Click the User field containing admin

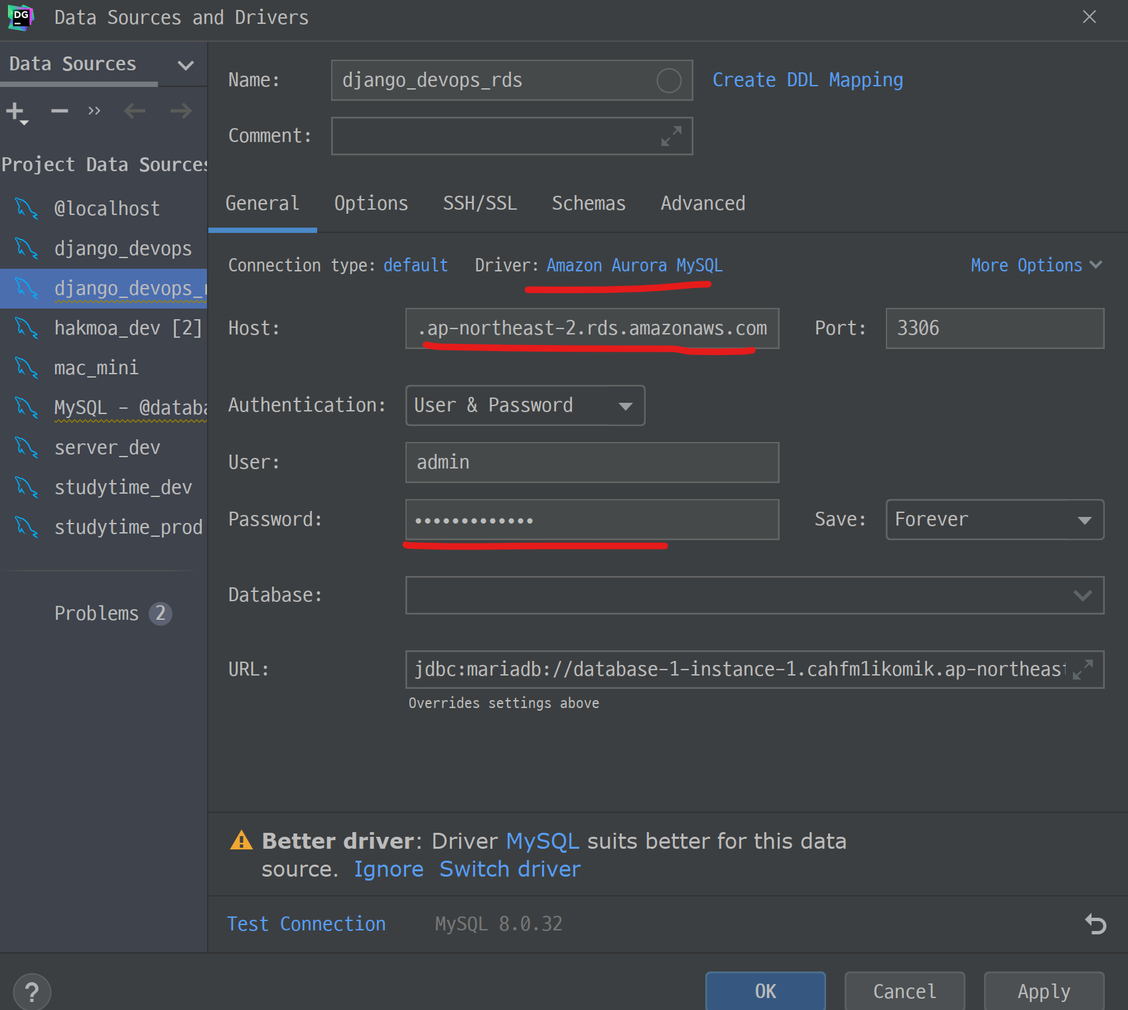point(592,463)
